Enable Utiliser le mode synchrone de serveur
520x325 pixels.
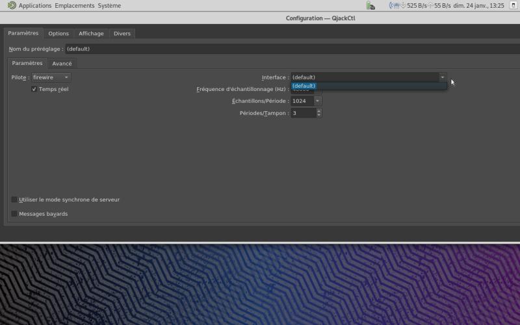[x=14, y=200]
